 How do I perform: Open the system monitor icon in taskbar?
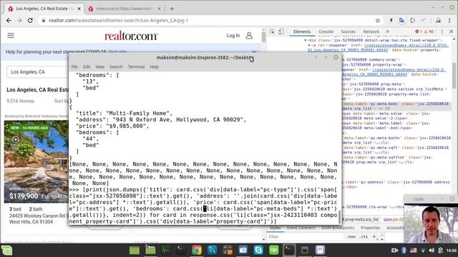[165, 250]
